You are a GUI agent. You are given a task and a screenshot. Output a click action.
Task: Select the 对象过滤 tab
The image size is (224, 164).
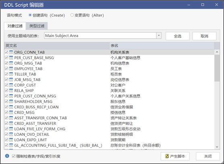point(15,26)
